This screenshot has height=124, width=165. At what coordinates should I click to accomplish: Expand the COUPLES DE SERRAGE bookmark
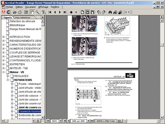pyautogui.click(x=3, y=53)
